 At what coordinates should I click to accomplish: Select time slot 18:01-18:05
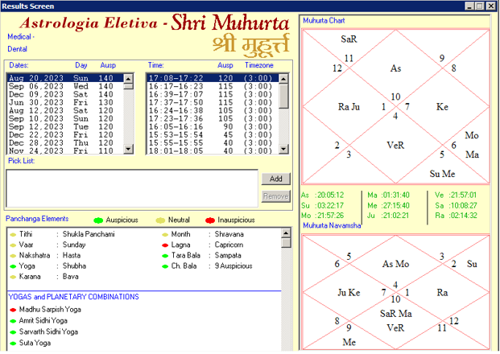point(213,150)
